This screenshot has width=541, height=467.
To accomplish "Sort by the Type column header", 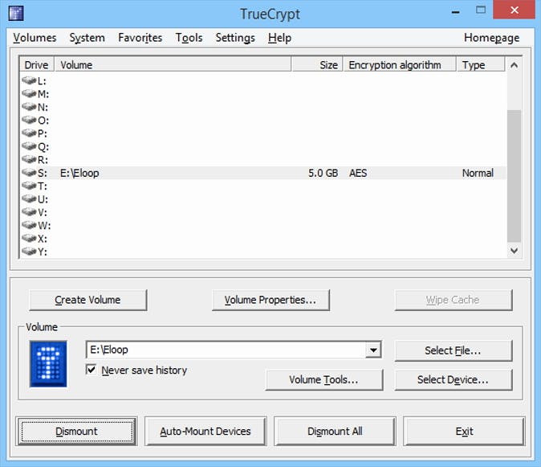I will [x=481, y=65].
